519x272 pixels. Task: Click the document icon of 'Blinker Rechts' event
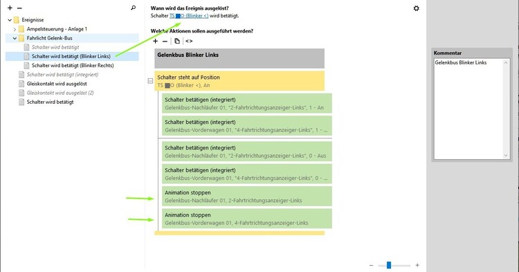[26, 66]
